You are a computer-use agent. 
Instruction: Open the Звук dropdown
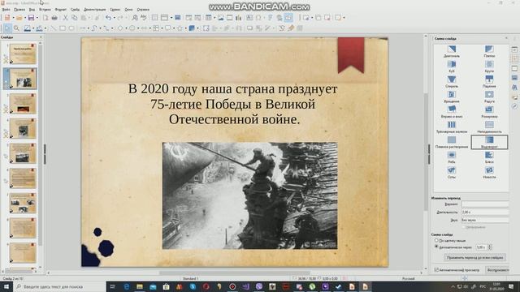485,220
